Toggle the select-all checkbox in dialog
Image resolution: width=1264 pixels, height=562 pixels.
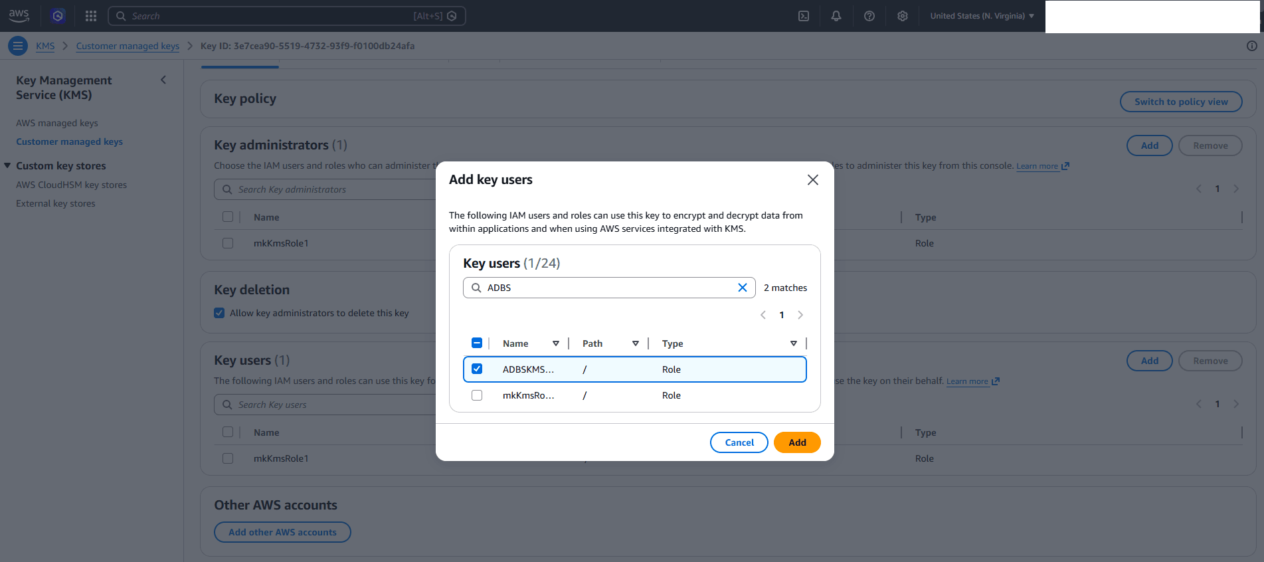[477, 343]
